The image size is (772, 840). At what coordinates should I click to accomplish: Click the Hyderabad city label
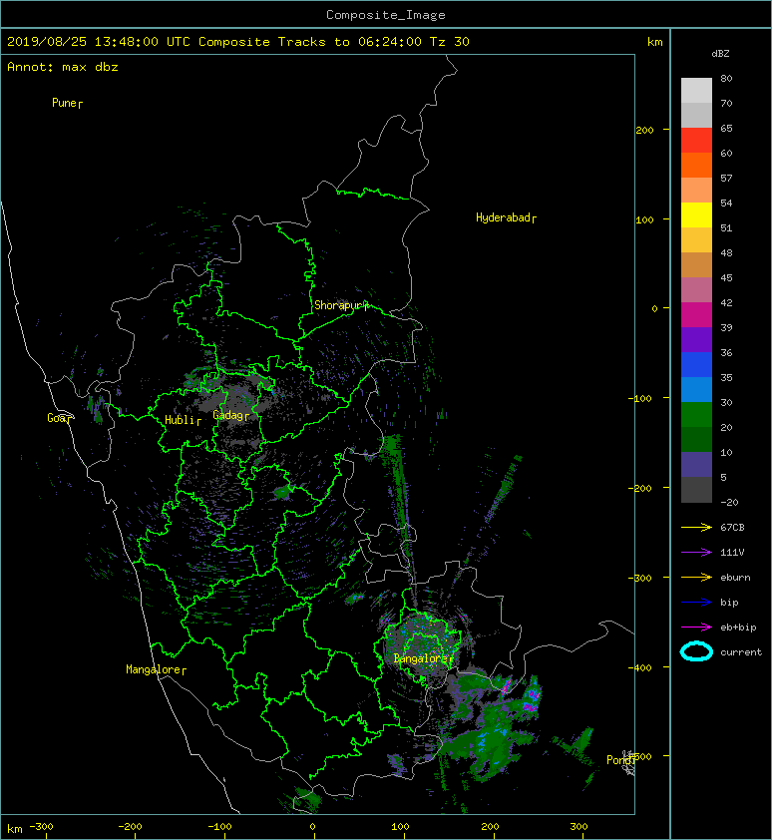(x=506, y=217)
